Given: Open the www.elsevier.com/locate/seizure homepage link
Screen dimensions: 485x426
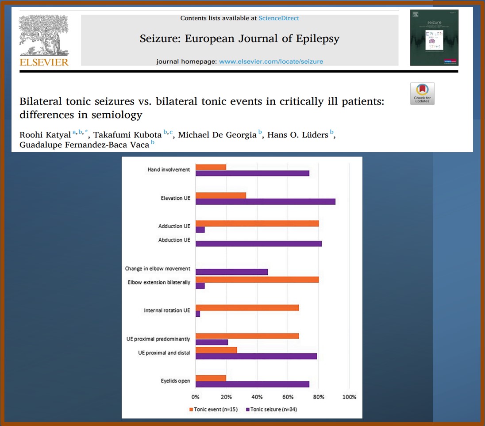Looking at the screenshot, I should click(271, 61).
